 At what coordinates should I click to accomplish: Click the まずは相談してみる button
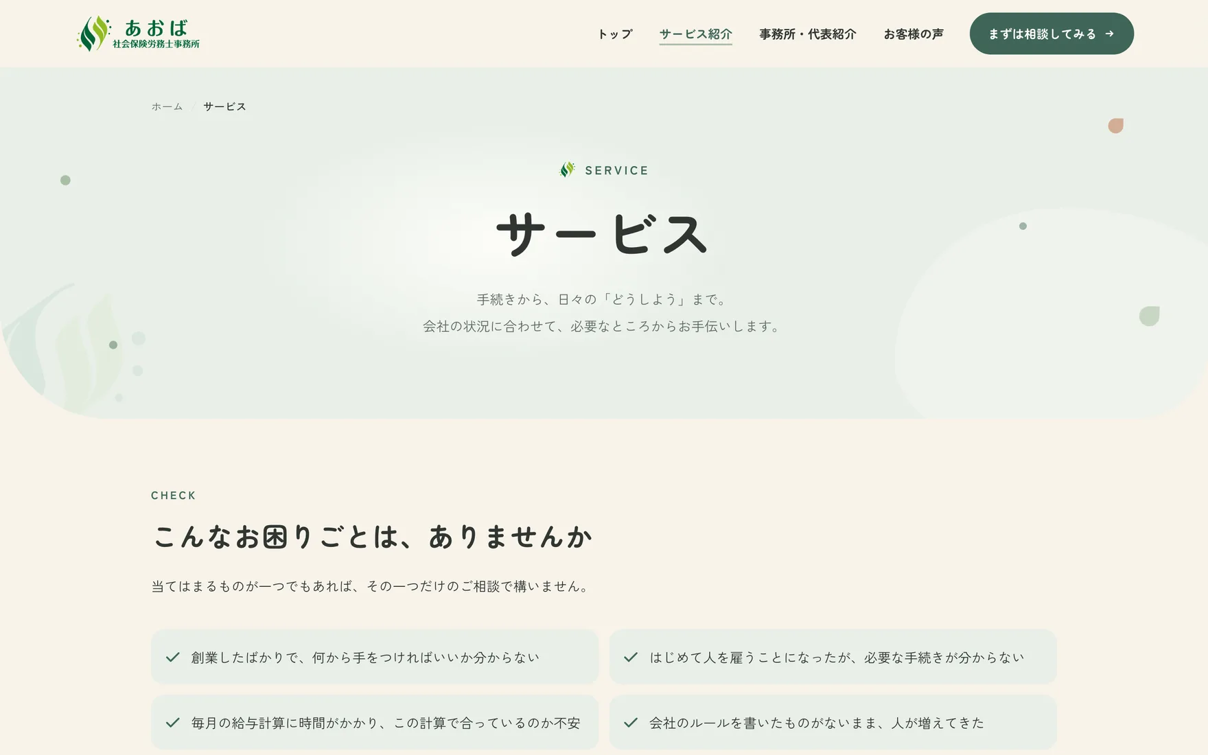[x=1052, y=34]
